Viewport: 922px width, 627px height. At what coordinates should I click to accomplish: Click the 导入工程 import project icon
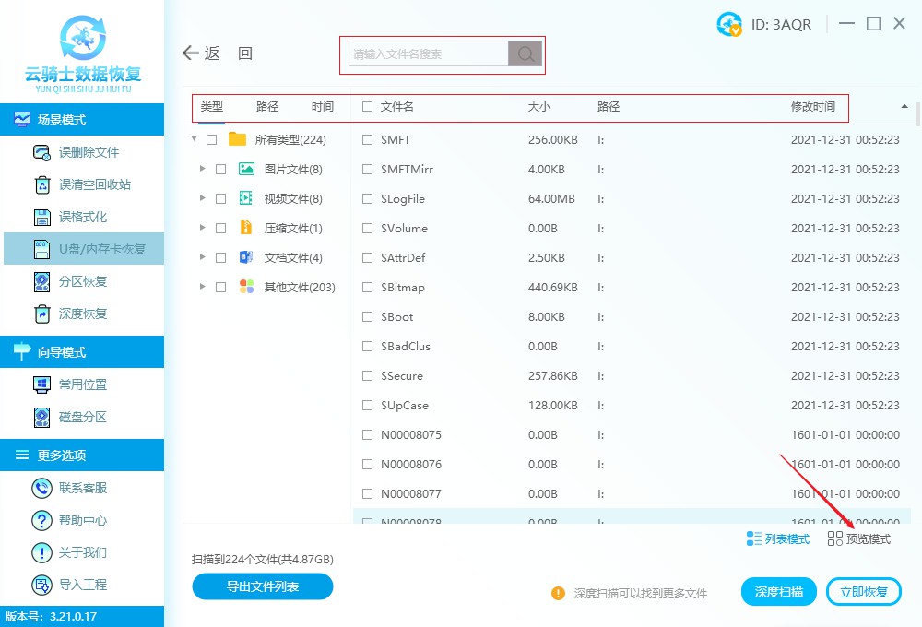[42, 585]
